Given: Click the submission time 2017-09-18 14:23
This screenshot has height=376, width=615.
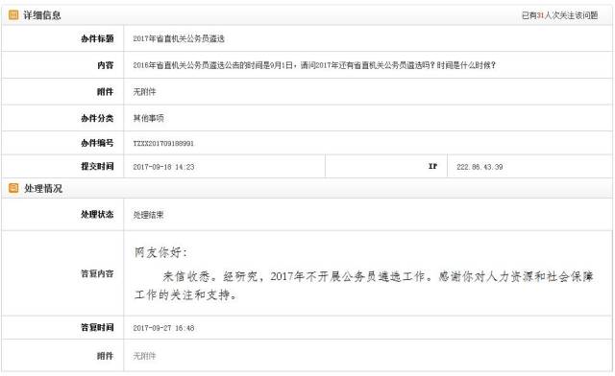Looking at the screenshot, I should click(x=163, y=167).
